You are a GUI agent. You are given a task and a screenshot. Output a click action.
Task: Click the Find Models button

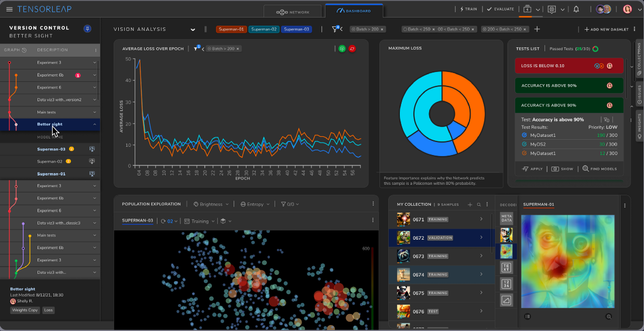(600, 168)
